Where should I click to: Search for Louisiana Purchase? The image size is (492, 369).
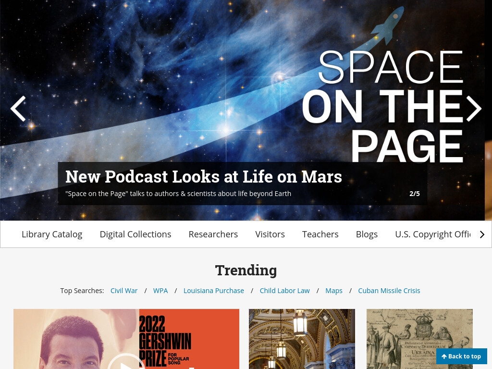[x=214, y=291]
